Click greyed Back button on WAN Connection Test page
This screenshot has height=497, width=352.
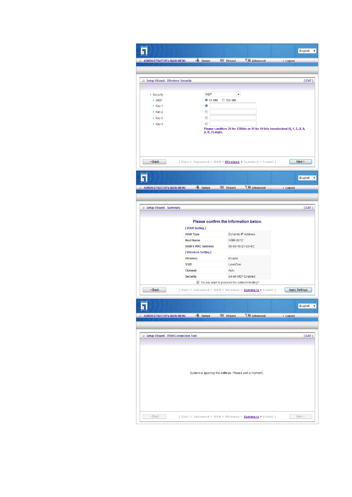pyautogui.click(x=154, y=416)
